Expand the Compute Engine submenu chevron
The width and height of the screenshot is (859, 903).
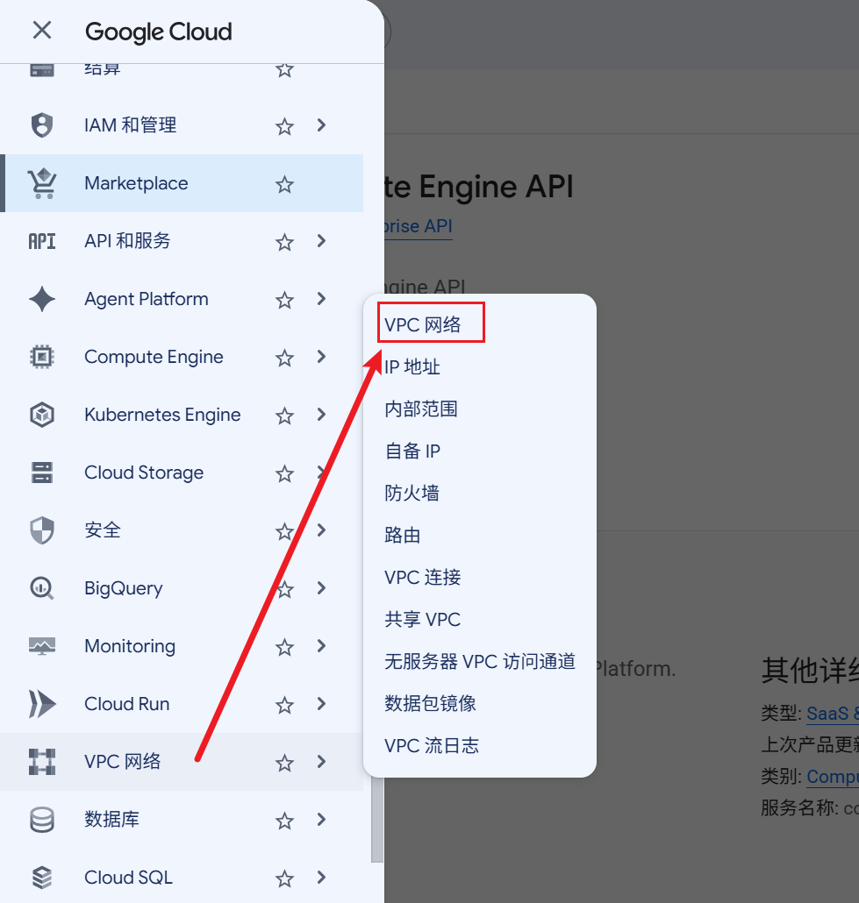pyautogui.click(x=322, y=357)
